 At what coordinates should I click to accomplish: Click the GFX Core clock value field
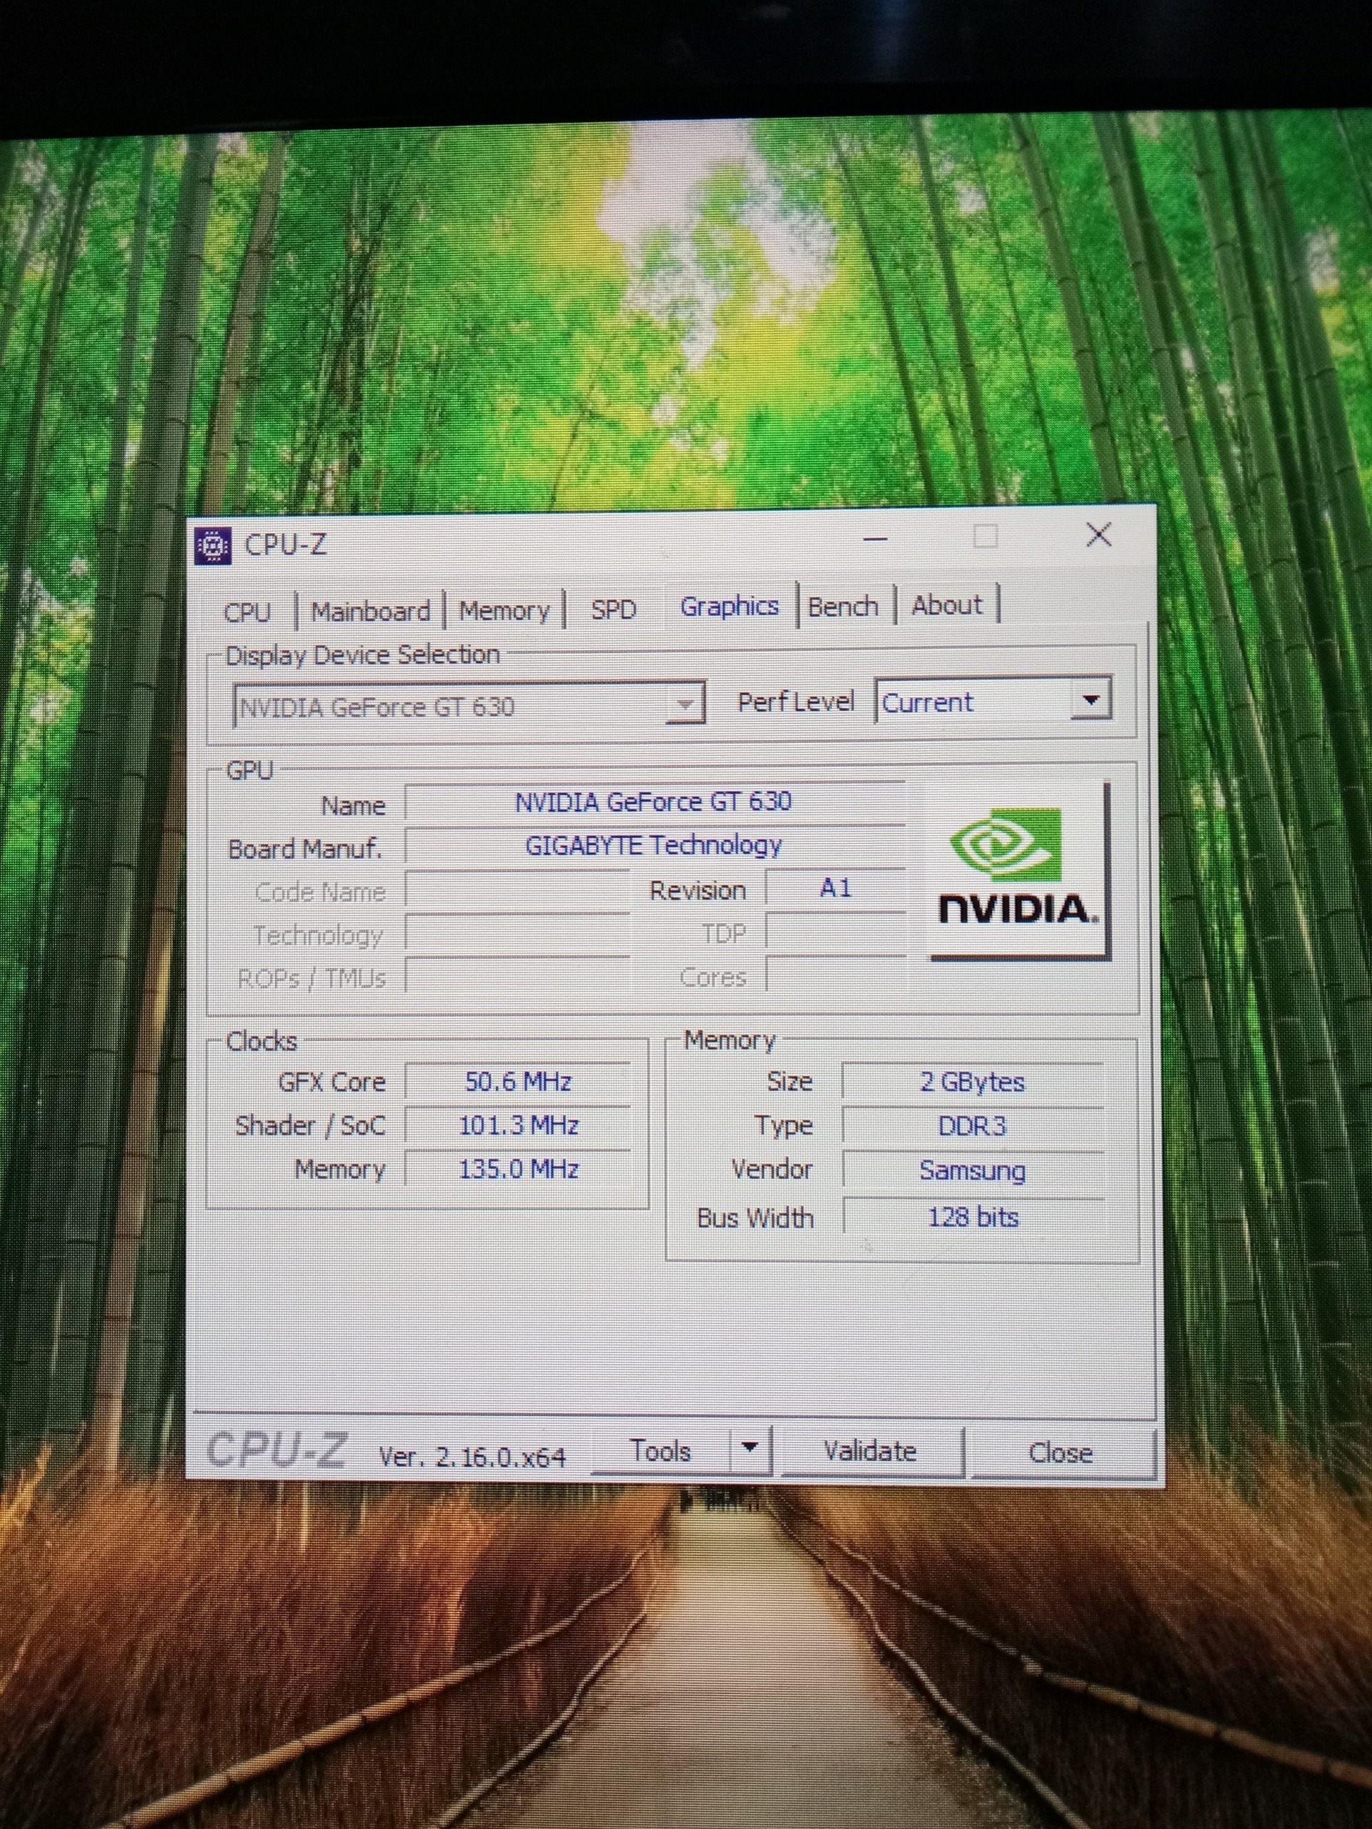click(x=517, y=1082)
